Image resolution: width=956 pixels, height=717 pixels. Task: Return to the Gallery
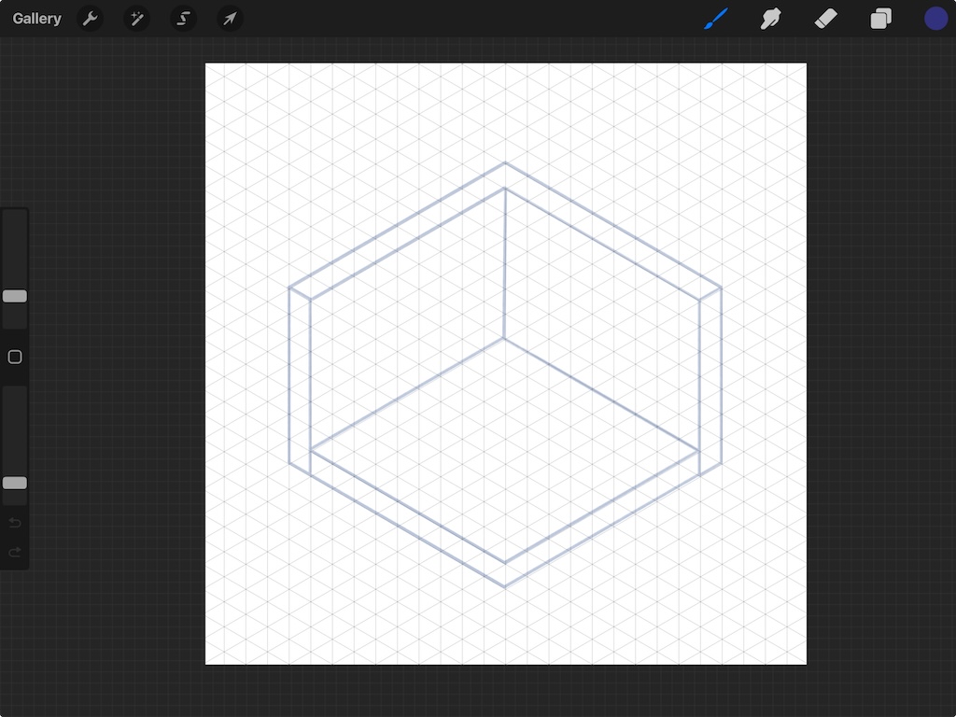point(37,19)
